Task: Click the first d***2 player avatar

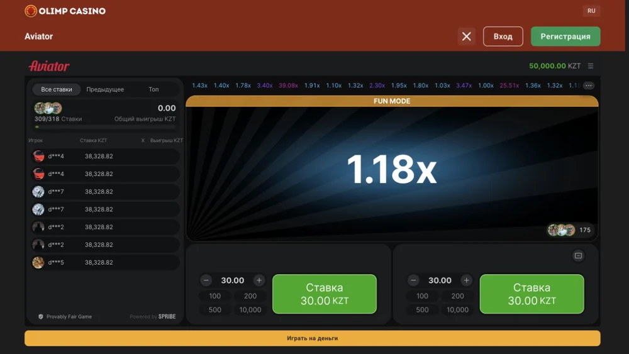Action: pos(38,227)
